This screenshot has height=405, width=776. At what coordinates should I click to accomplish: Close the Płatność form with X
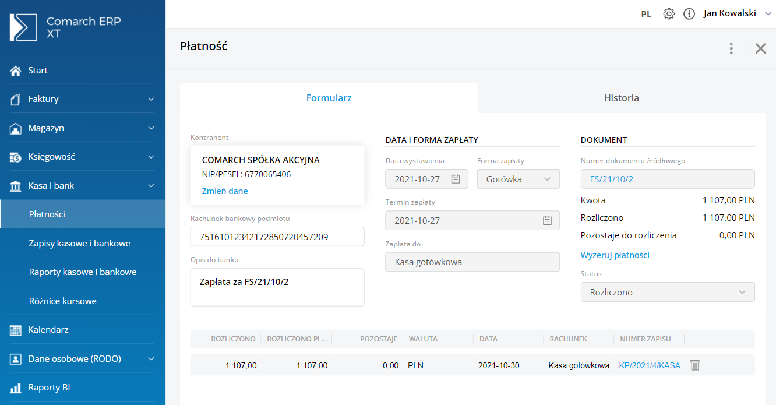pyautogui.click(x=760, y=48)
